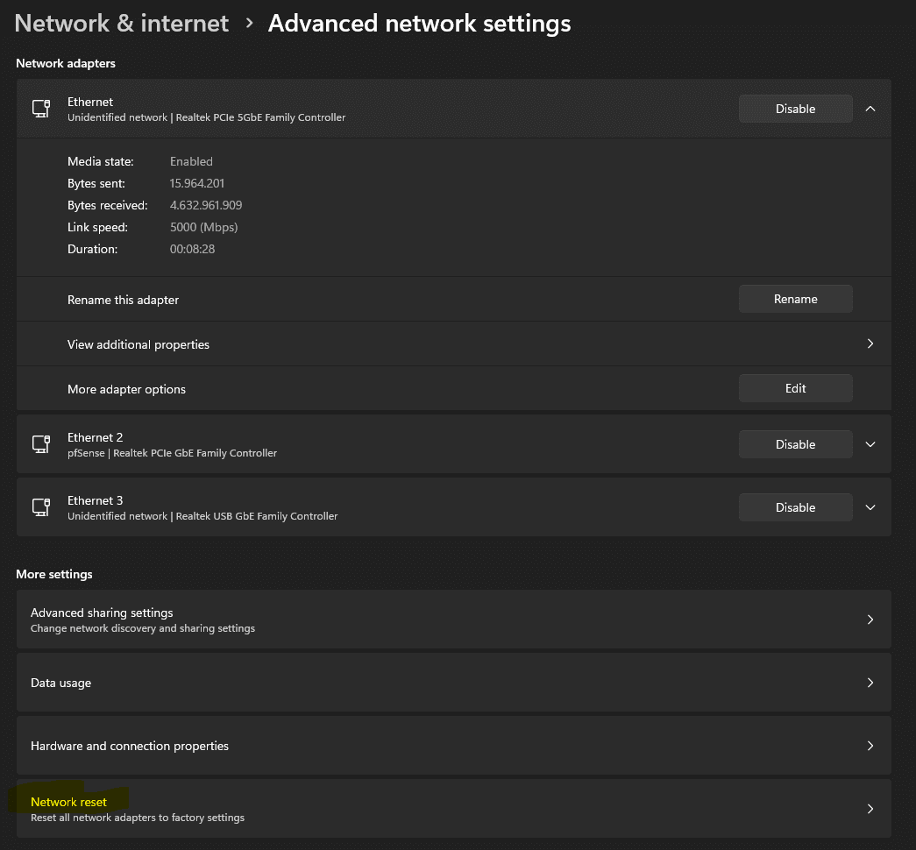916x850 pixels.
Task: Disable the Ethernet adapter
Action: [x=795, y=109]
